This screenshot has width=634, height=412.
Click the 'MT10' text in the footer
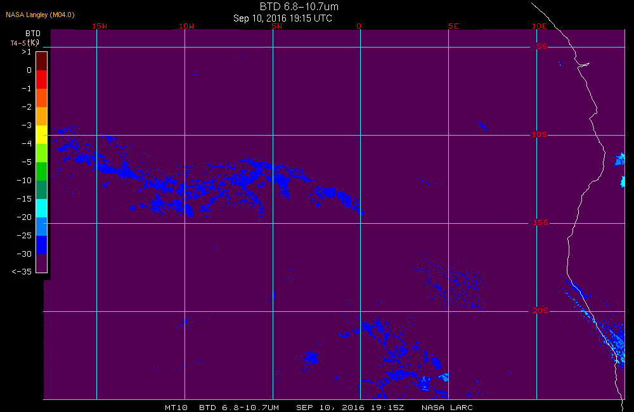point(176,408)
